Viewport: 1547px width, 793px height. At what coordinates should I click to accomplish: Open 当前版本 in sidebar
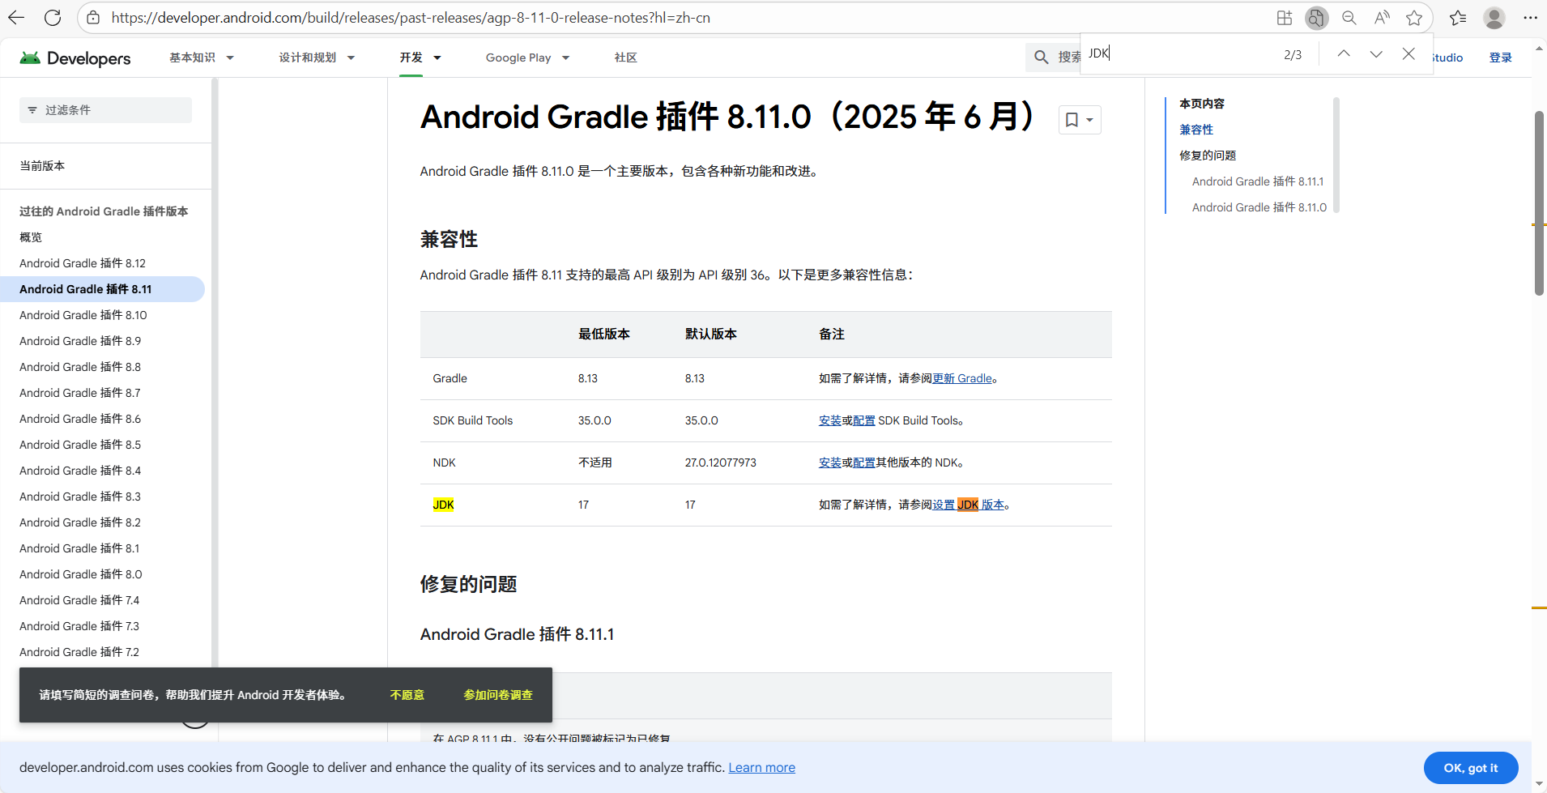point(42,166)
